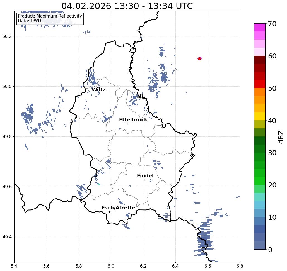Click the colorbar tick label 40

tap(272, 121)
